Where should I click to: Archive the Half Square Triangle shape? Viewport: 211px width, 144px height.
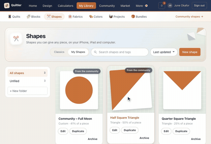(x=144, y=138)
